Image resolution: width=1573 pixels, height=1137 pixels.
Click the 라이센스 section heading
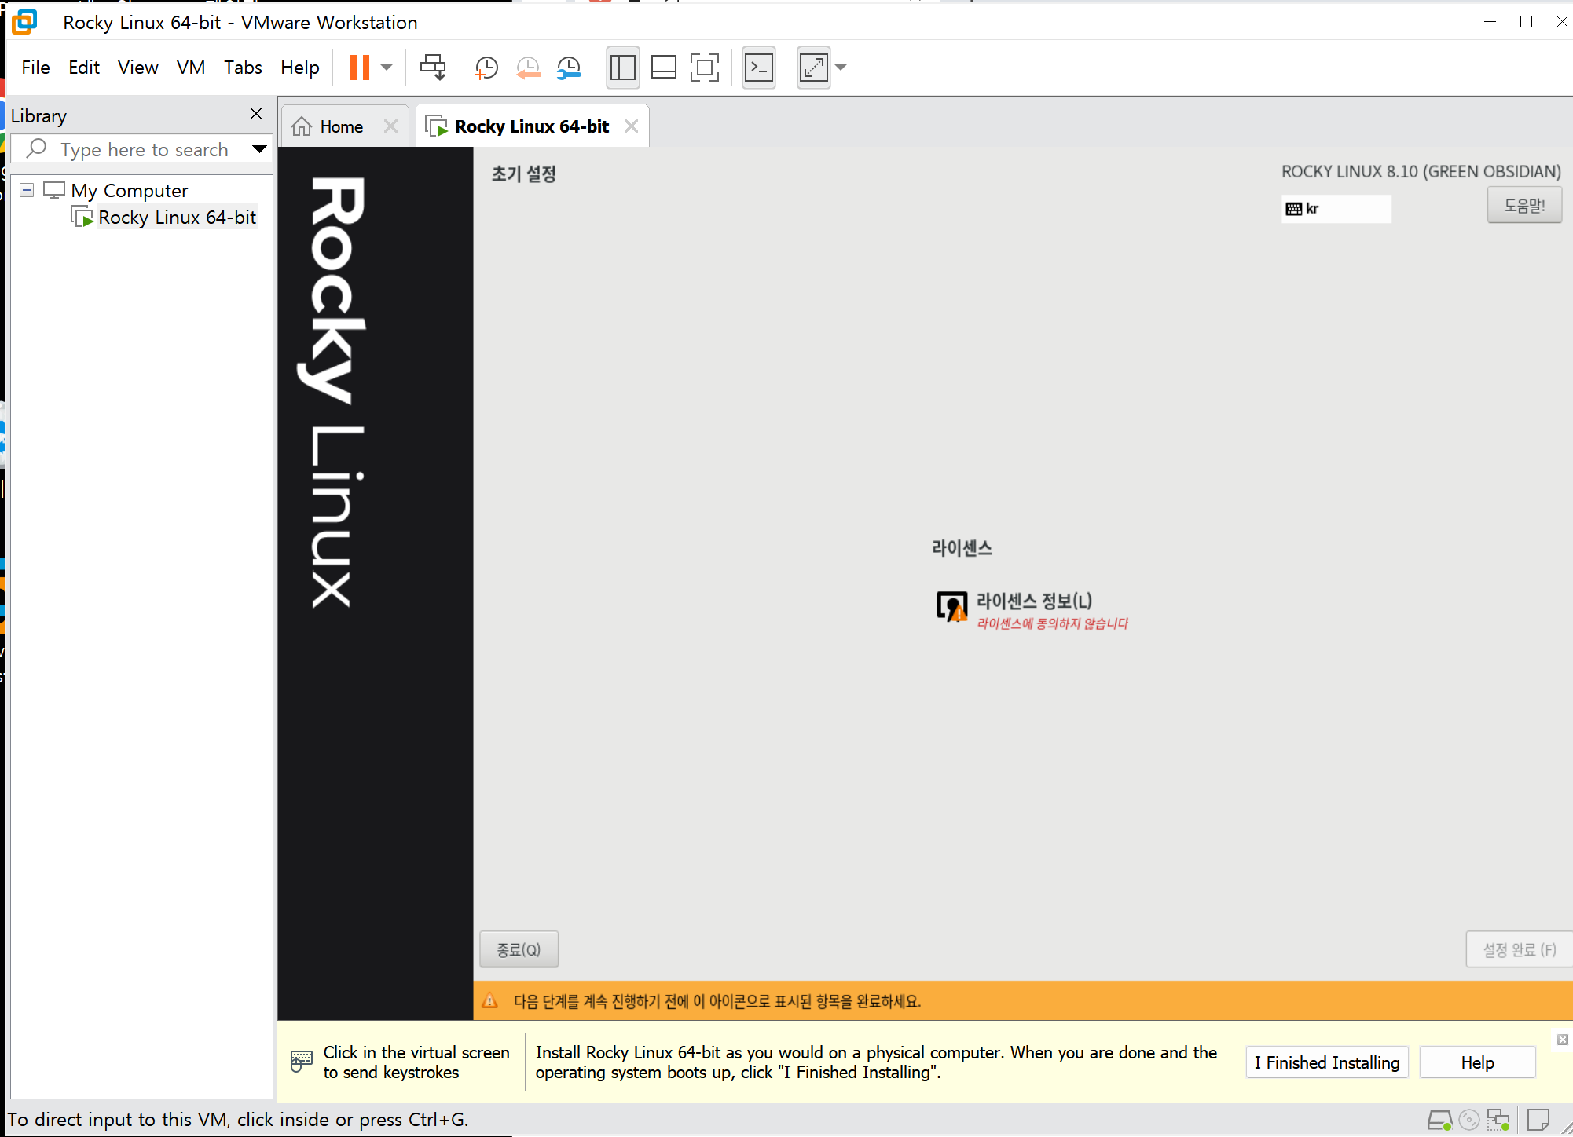pos(962,548)
